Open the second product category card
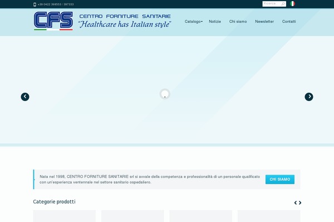The width and height of the screenshot is (334, 222). pos(132,216)
